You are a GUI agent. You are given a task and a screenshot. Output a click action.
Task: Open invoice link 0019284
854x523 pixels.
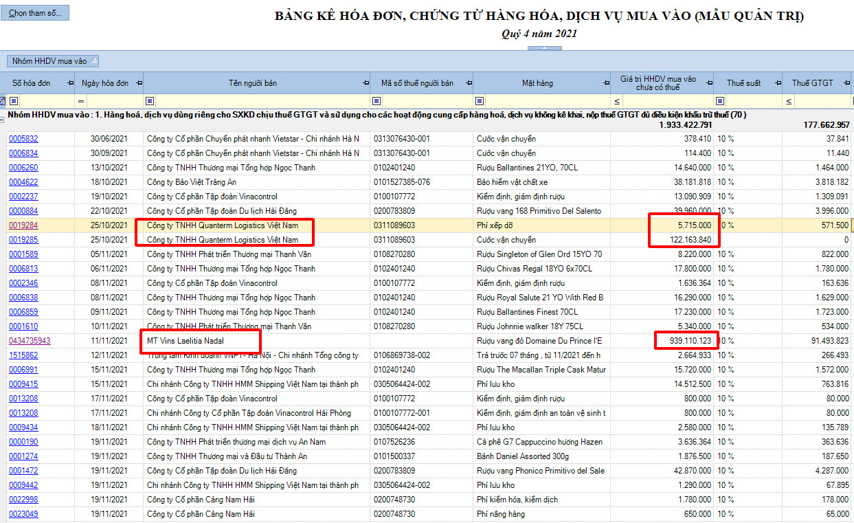tap(23, 225)
